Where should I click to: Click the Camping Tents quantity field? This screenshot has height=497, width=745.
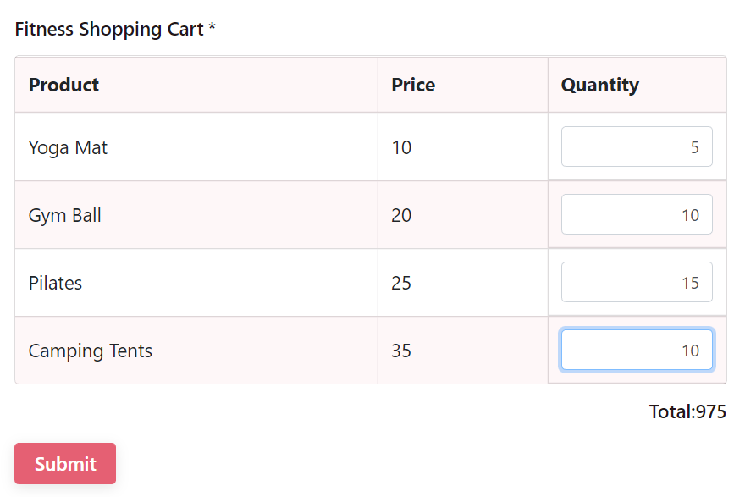coord(636,351)
